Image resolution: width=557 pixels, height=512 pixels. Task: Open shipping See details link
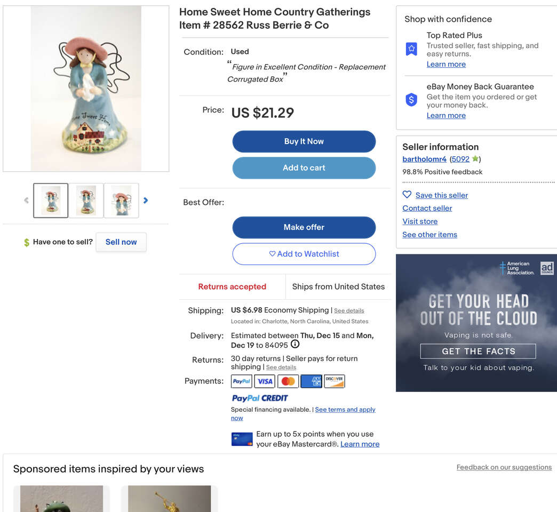[x=349, y=311]
